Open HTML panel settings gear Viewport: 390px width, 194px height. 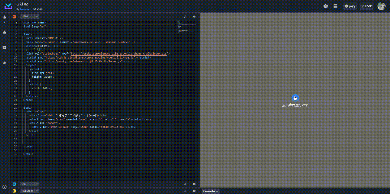(194, 17)
